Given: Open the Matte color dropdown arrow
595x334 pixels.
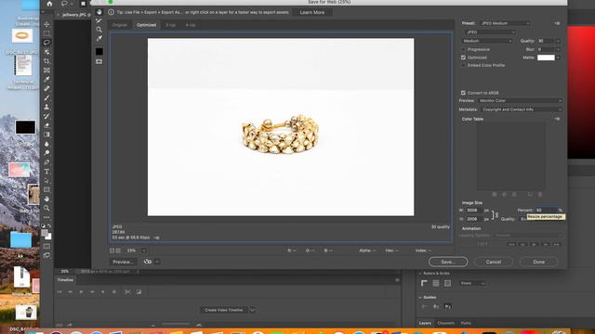Looking at the screenshot, I should (x=558, y=58).
